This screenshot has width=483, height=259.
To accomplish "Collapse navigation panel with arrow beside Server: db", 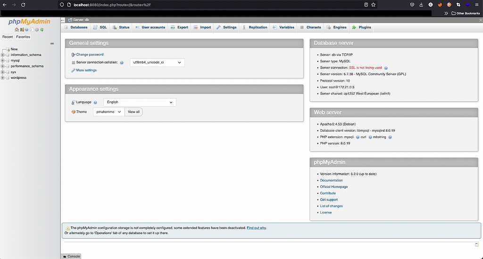I will pyautogui.click(x=63, y=20).
